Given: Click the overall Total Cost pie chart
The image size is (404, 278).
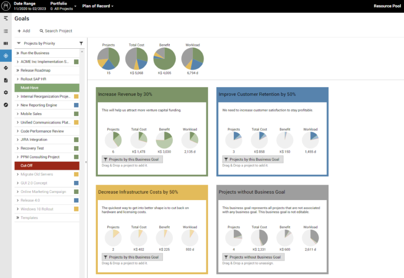Looking at the screenshot, I should 136,59.
